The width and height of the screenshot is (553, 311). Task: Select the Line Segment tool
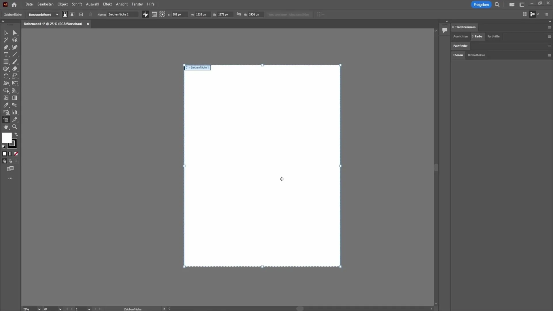tap(15, 54)
